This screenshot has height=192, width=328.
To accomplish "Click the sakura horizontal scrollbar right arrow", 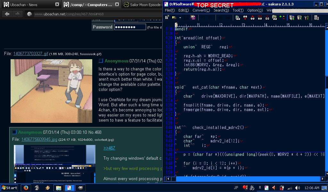I will (322, 179).
